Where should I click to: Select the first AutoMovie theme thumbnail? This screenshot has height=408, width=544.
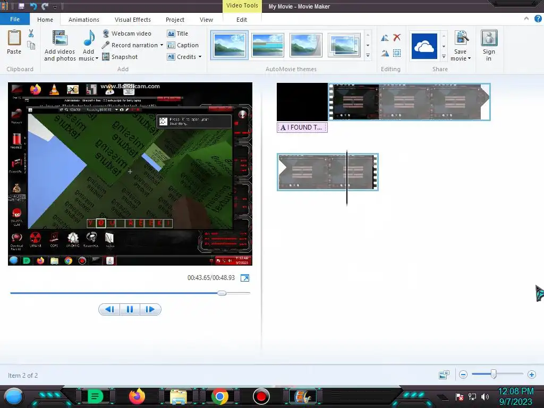(229, 45)
